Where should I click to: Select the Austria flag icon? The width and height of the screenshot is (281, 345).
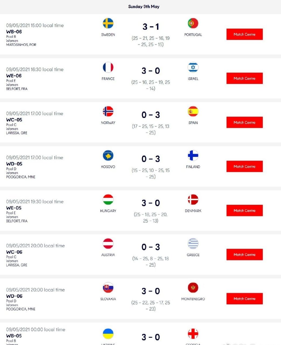(x=108, y=244)
